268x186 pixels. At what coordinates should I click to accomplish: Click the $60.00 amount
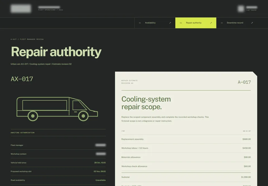click(x=247, y=166)
